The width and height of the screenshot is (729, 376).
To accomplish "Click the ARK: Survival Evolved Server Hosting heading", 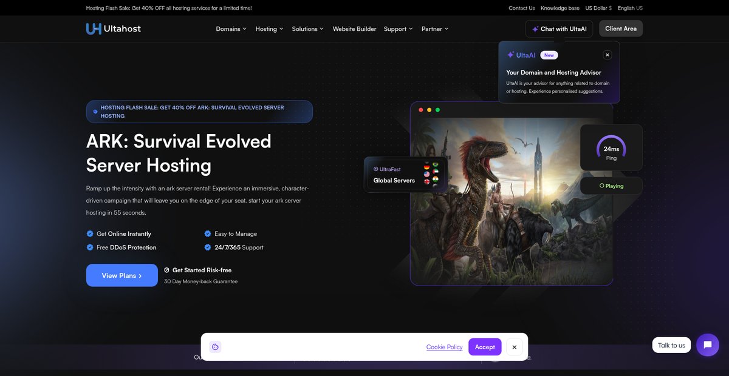I will click(179, 153).
